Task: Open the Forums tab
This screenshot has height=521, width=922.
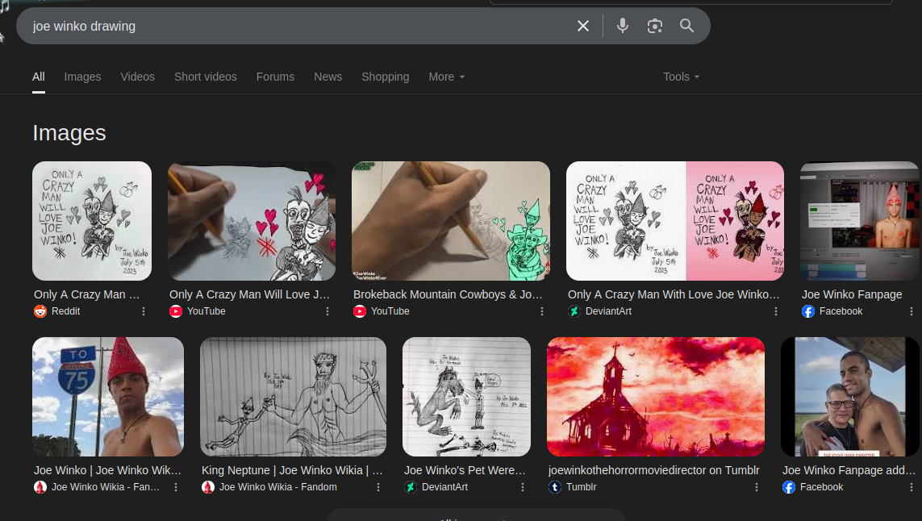Action: point(275,77)
